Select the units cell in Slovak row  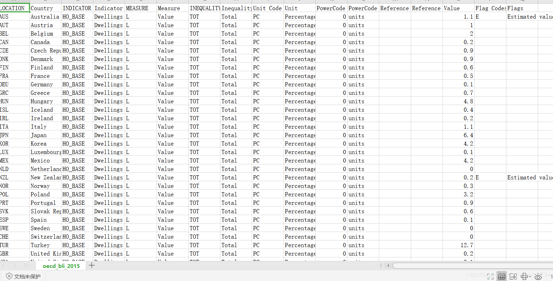point(363,211)
